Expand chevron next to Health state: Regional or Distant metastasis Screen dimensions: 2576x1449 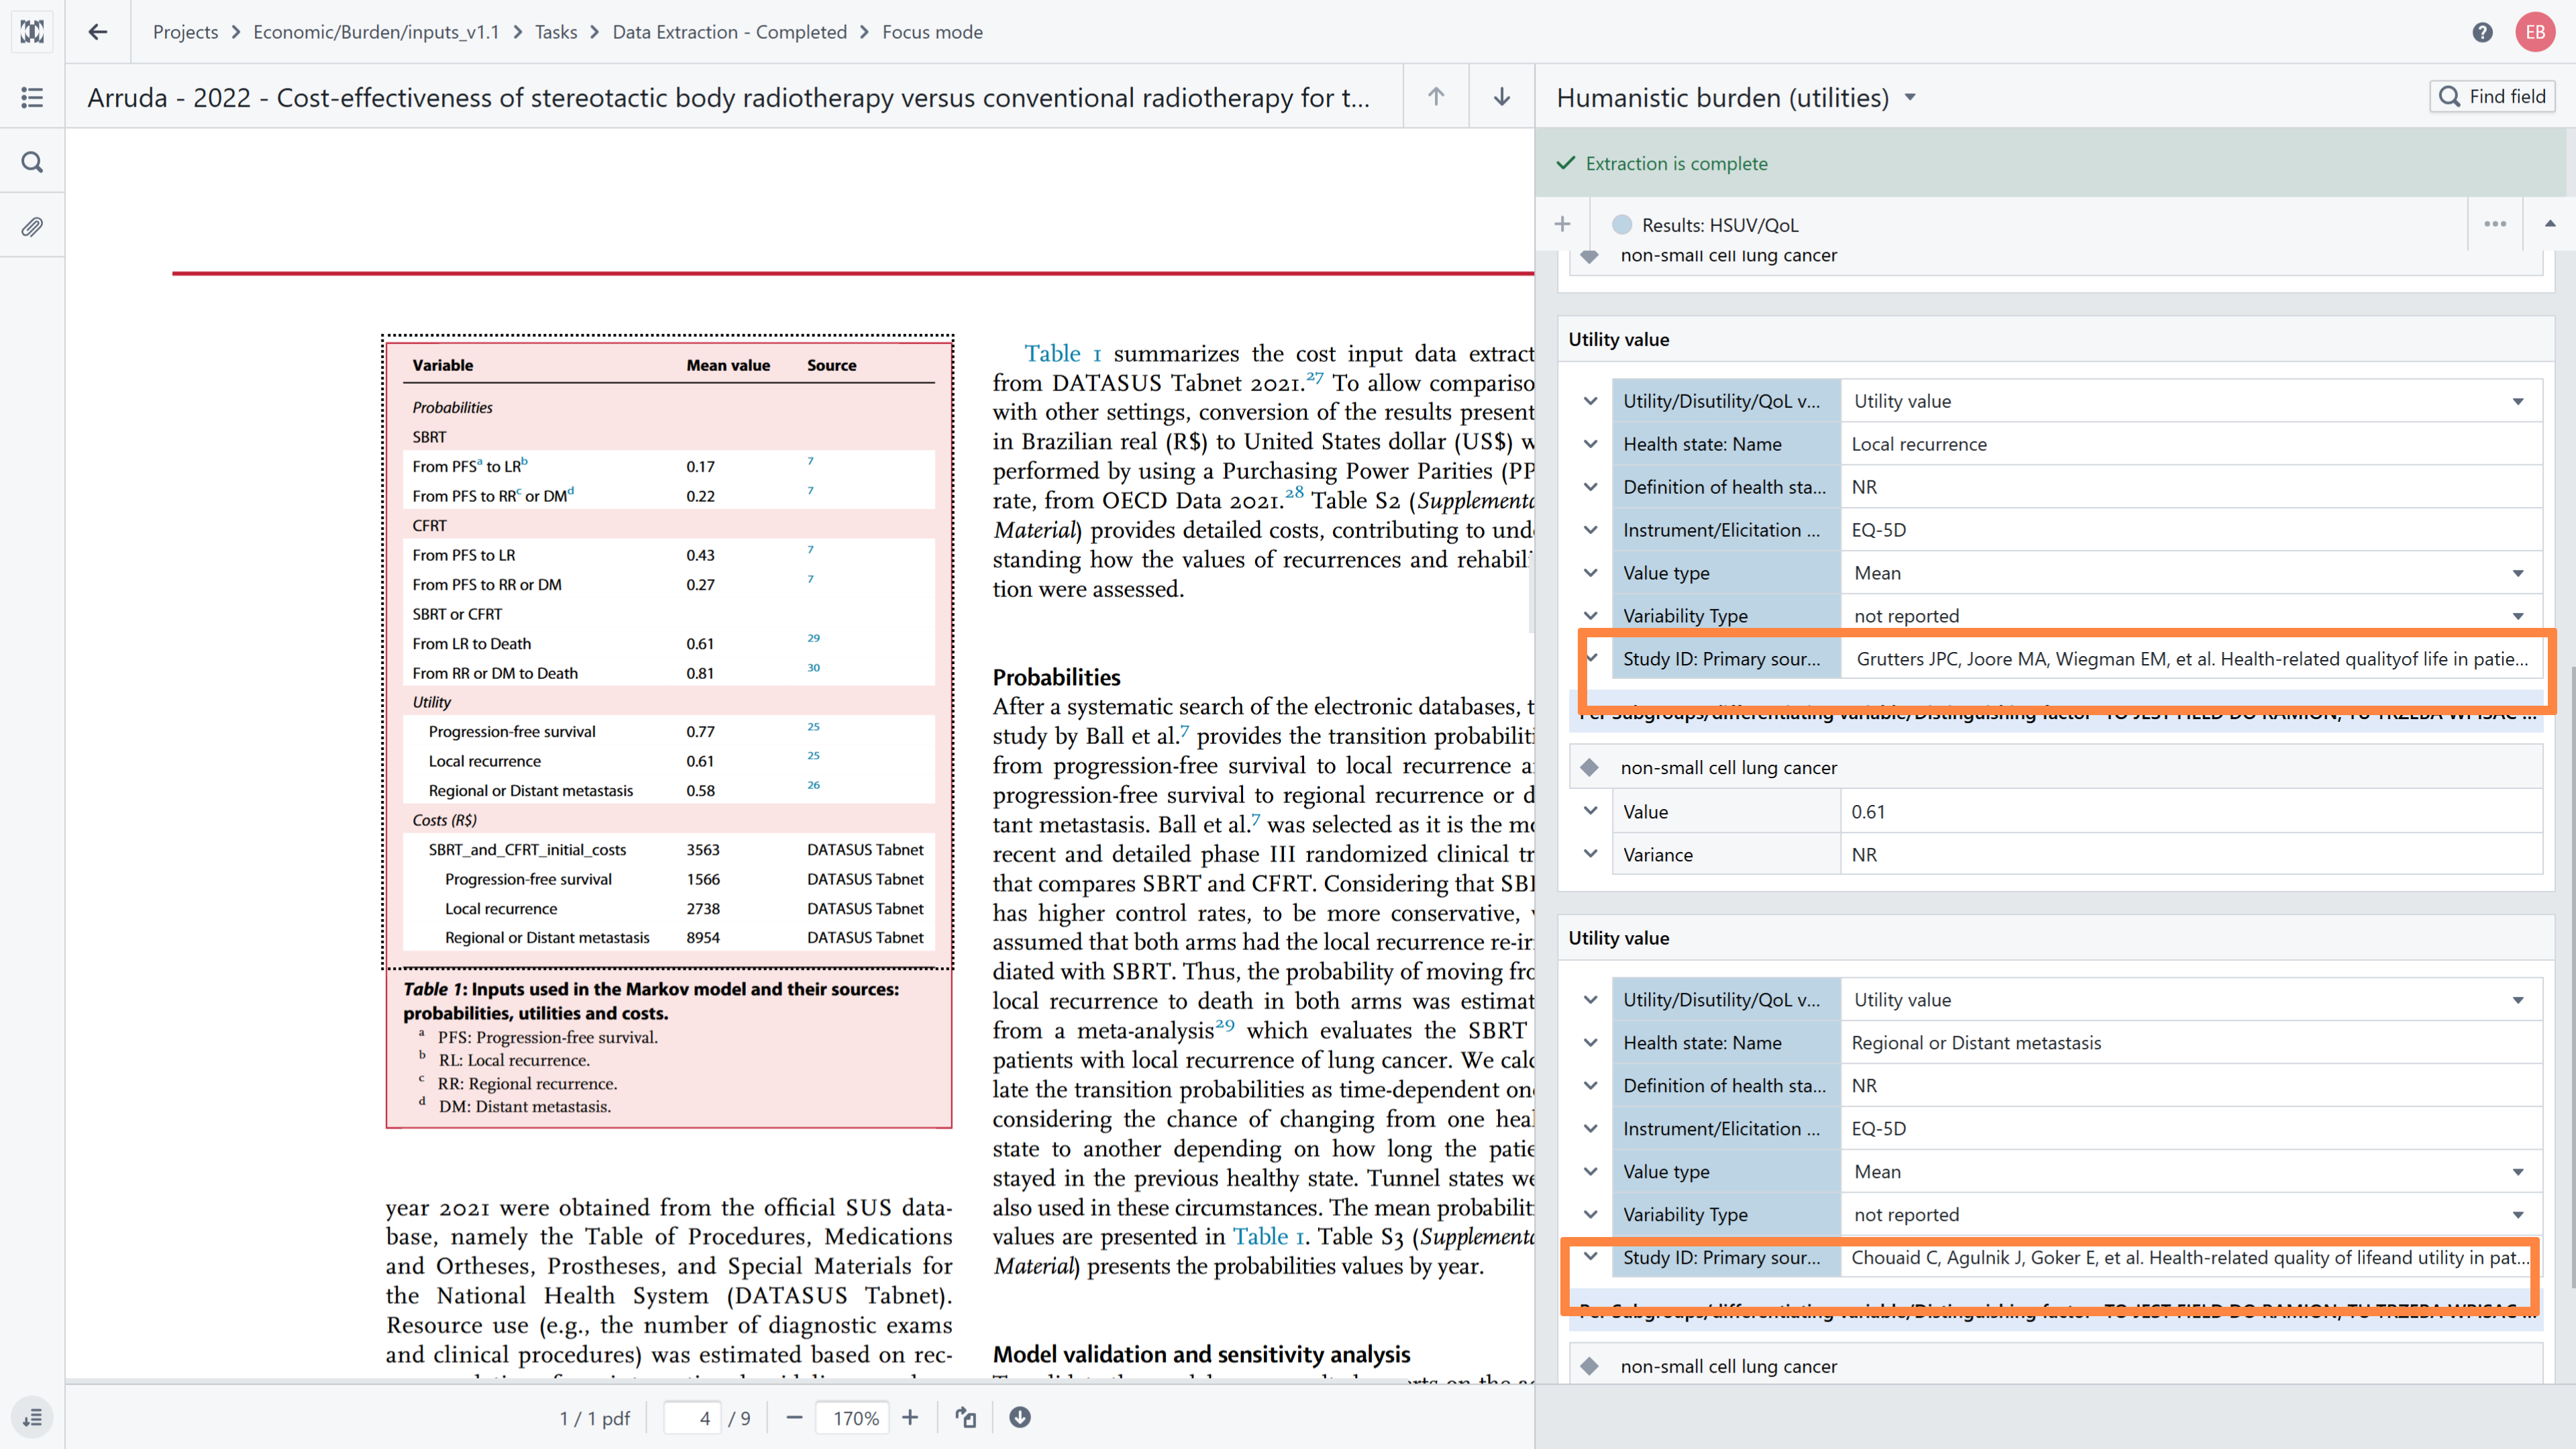[1590, 1043]
